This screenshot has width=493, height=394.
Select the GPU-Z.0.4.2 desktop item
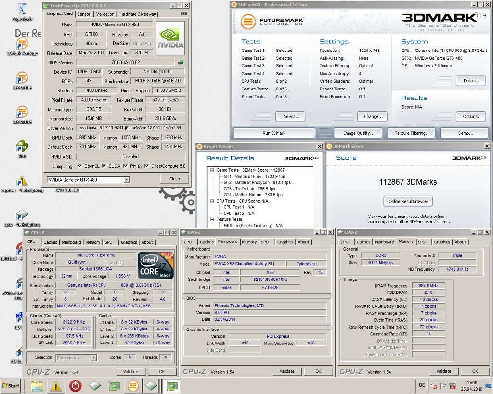coord(66,190)
